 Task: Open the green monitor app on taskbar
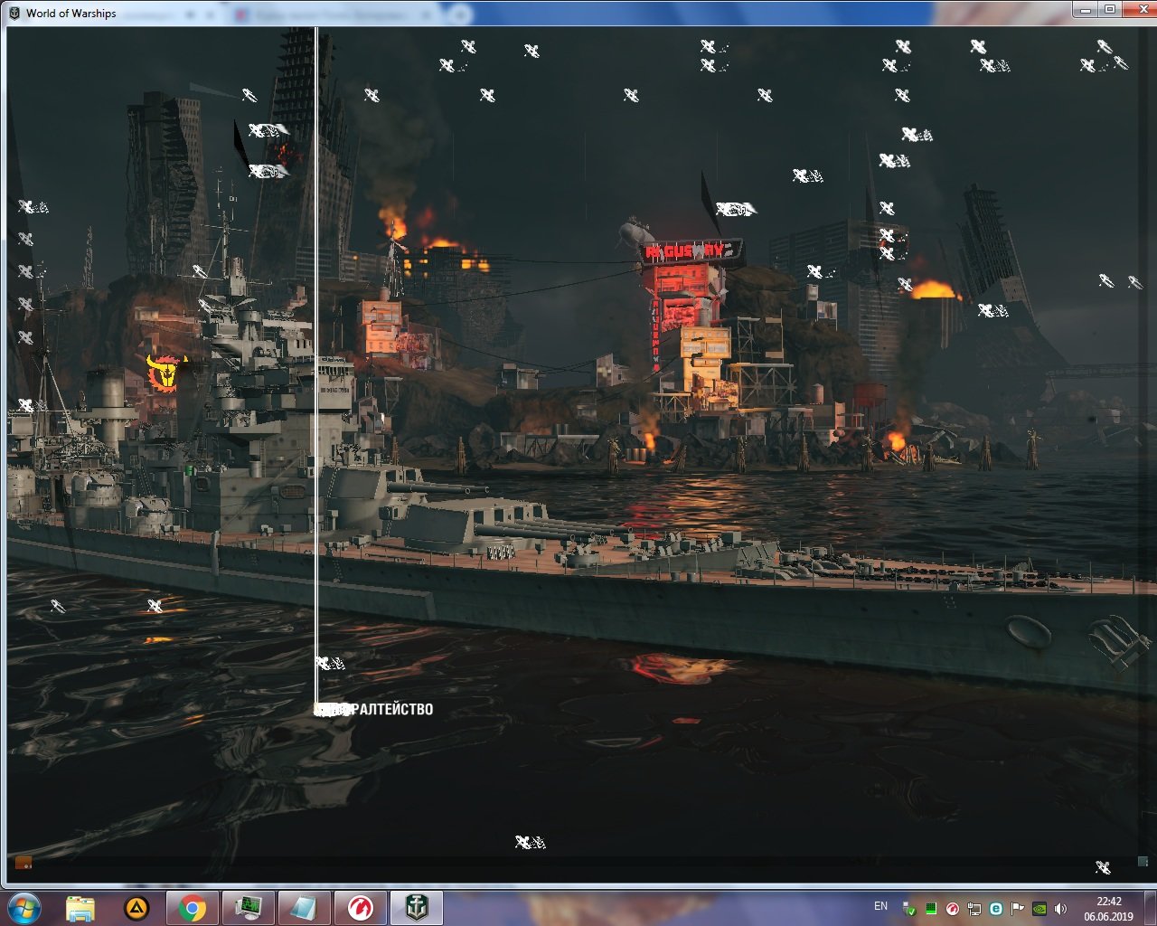tap(249, 907)
